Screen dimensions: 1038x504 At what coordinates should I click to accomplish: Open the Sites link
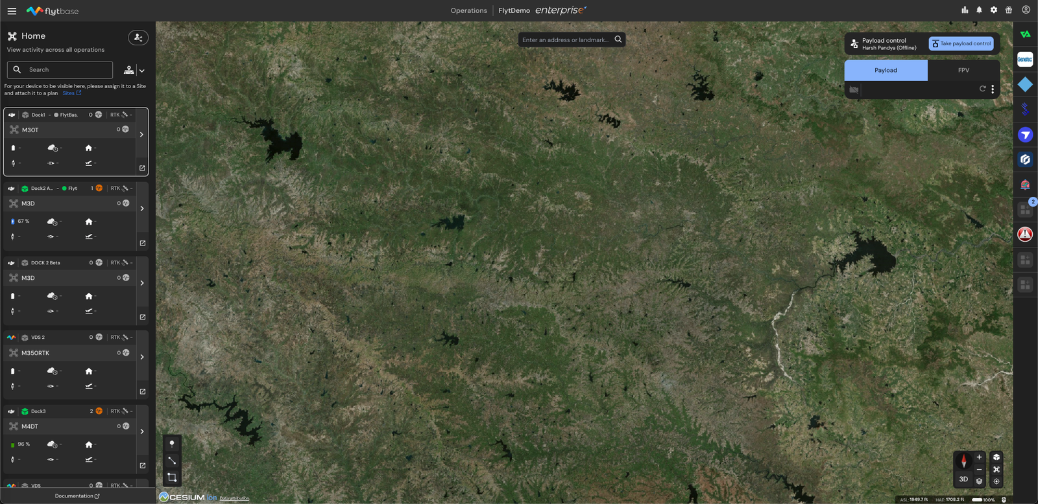tap(72, 93)
